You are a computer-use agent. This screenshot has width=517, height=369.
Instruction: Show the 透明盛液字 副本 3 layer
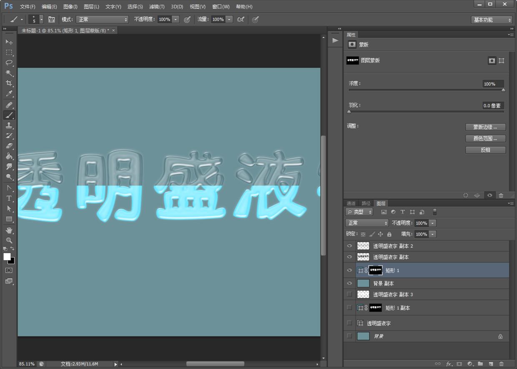click(349, 294)
